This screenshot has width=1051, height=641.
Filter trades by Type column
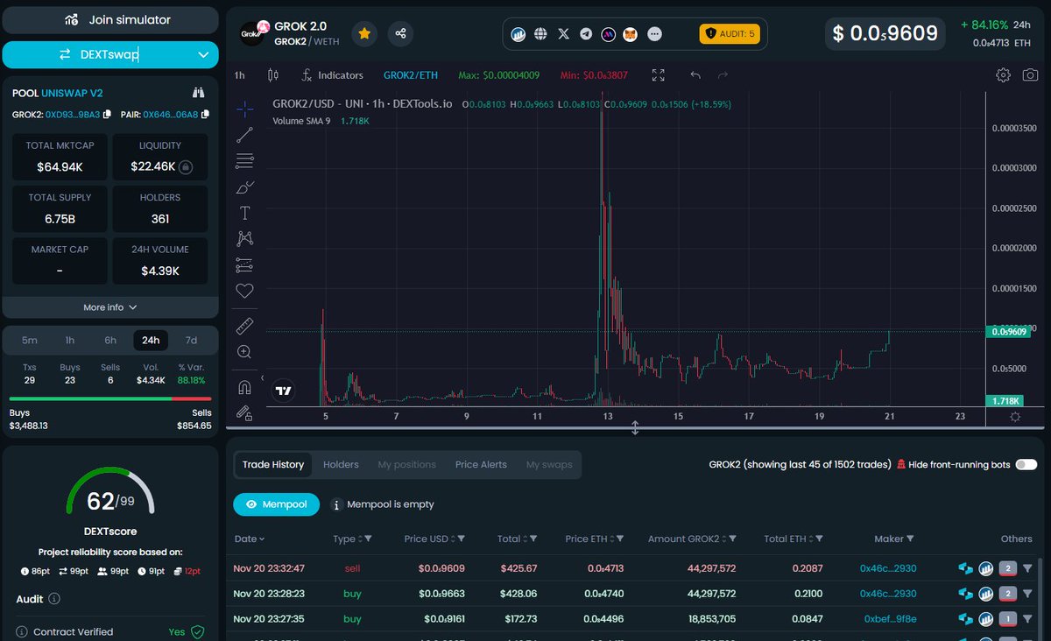368,539
